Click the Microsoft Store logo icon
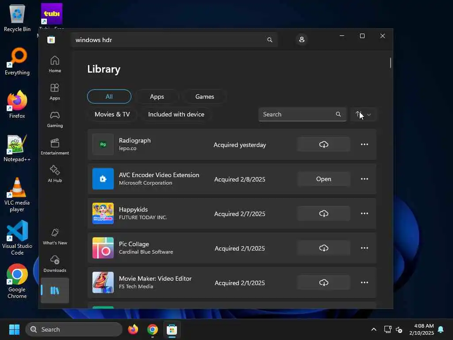The image size is (453, 340). click(x=51, y=40)
